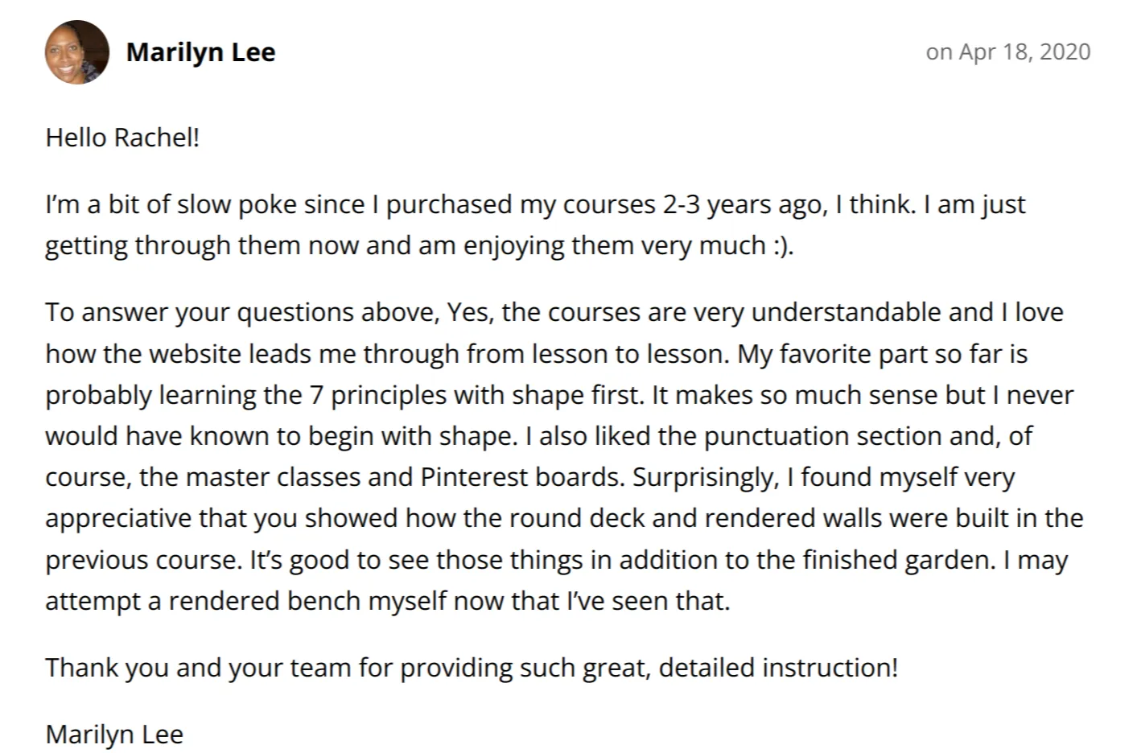Click the "Hello Rachel!" greeting line
The height and width of the screenshot is (753, 1137).
coord(122,138)
